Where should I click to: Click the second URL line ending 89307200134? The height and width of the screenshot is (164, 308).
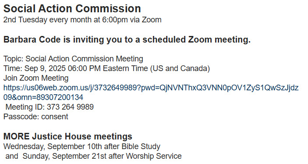coord(43,97)
